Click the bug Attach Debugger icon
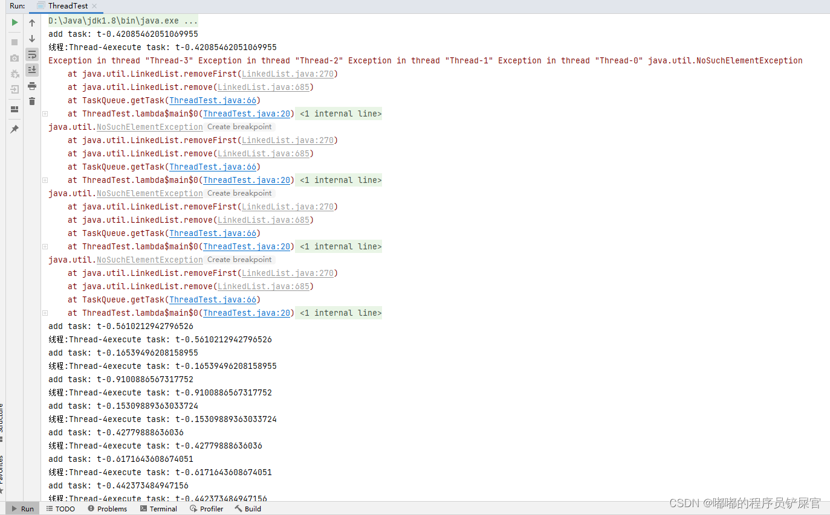This screenshot has width=830, height=515. click(x=15, y=74)
